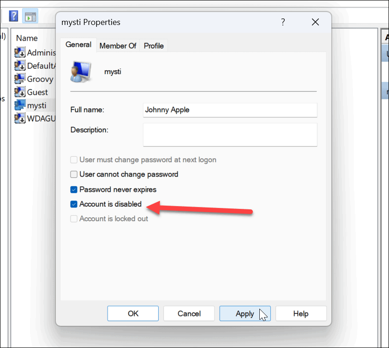Click the OK button

coord(133,313)
